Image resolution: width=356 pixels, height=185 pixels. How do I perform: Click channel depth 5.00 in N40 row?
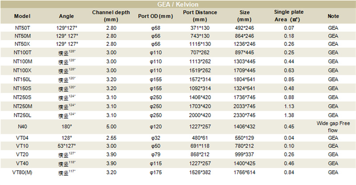point(111,126)
